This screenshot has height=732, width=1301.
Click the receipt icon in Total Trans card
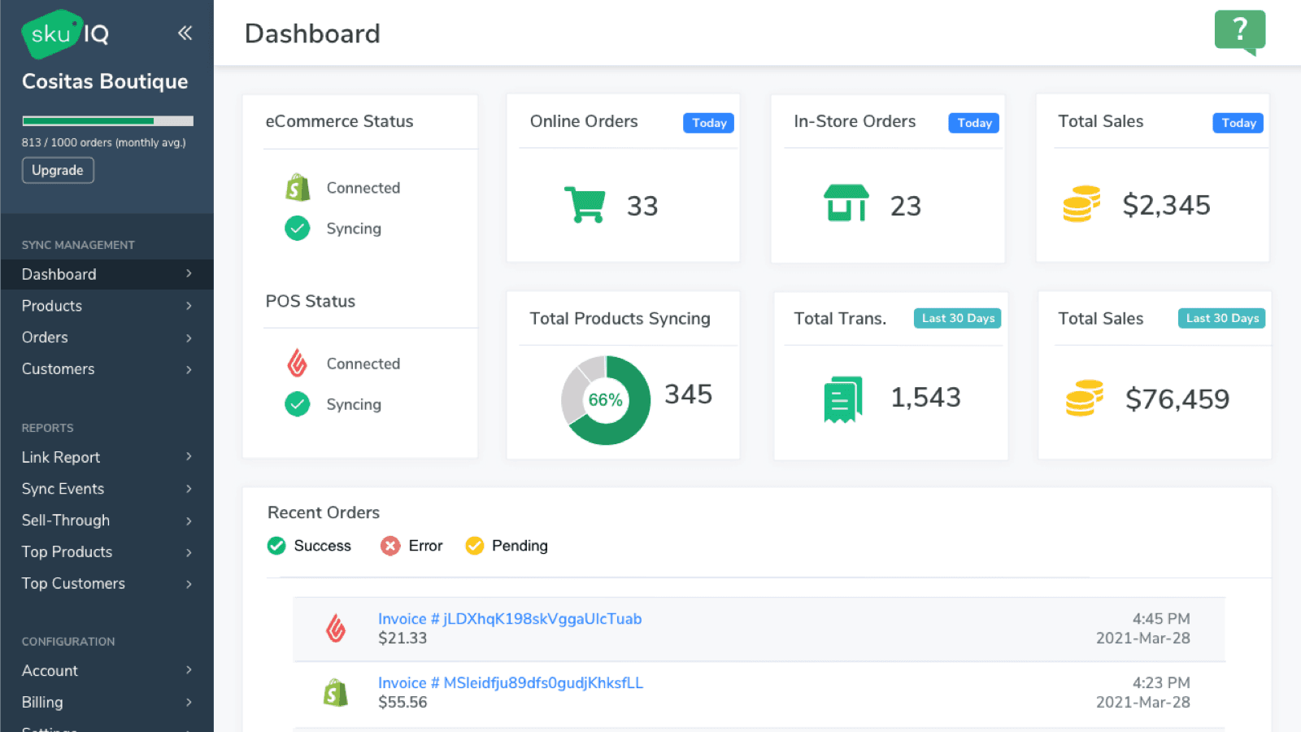(842, 399)
